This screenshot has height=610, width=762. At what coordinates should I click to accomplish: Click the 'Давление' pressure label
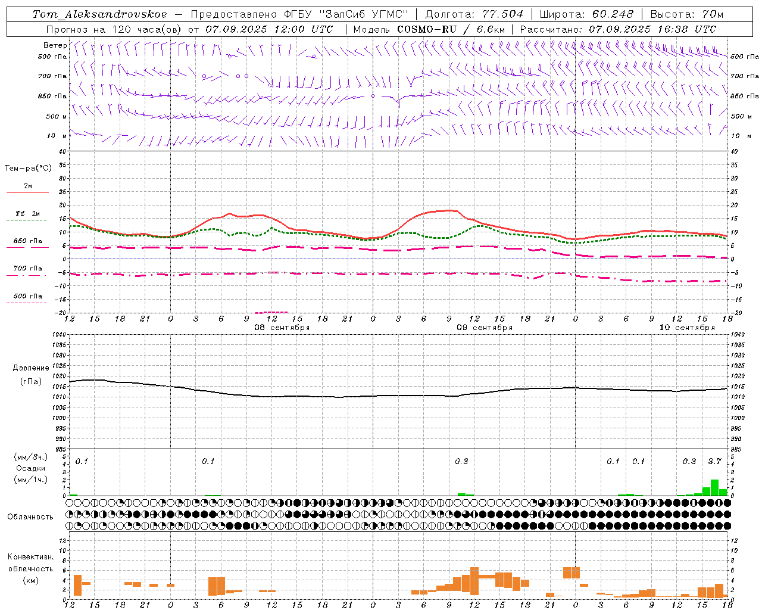point(31,368)
